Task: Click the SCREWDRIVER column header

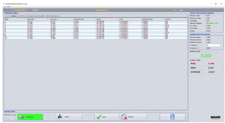Action: click(153, 19)
